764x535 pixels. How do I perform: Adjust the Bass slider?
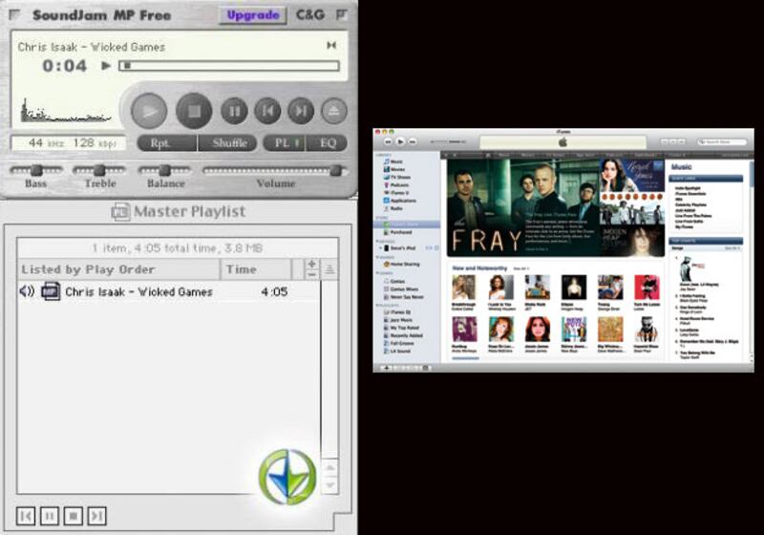pyautogui.click(x=36, y=170)
